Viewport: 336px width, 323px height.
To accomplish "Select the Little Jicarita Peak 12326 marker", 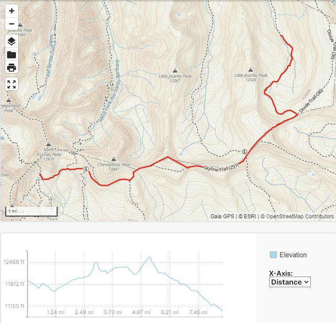I will tap(251, 69).
